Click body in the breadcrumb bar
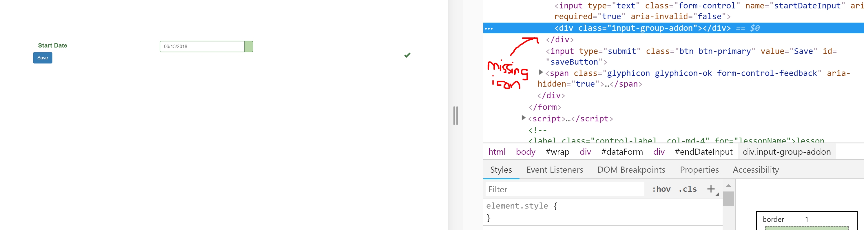Viewport: 864px width, 230px height. click(526, 152)
